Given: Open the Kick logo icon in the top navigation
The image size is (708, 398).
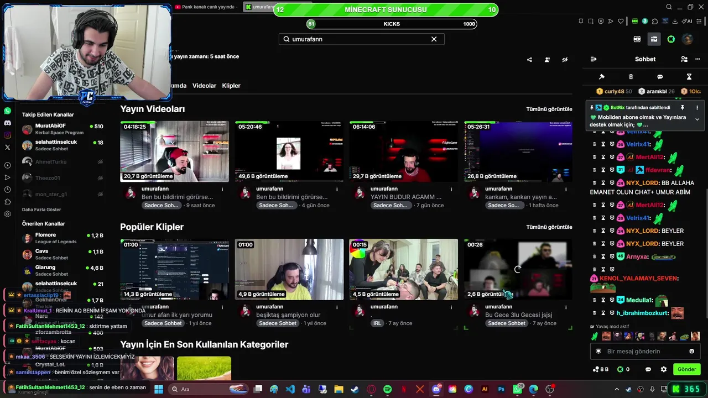Looking at the screenshot, I should (x=671, y=39).
